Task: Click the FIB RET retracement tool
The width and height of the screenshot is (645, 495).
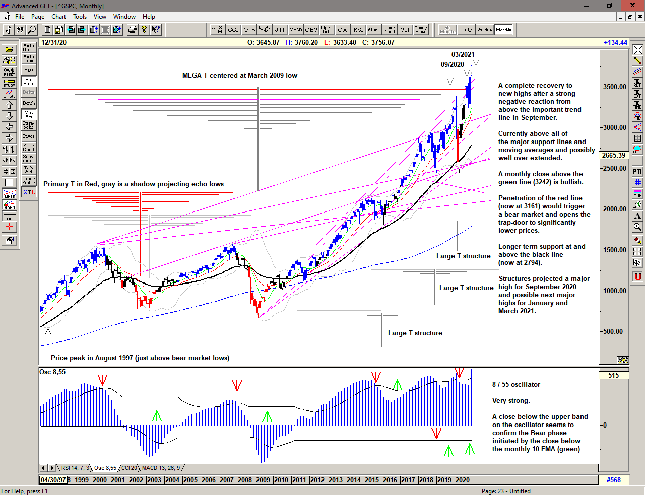Action: [x=637, y=83]
